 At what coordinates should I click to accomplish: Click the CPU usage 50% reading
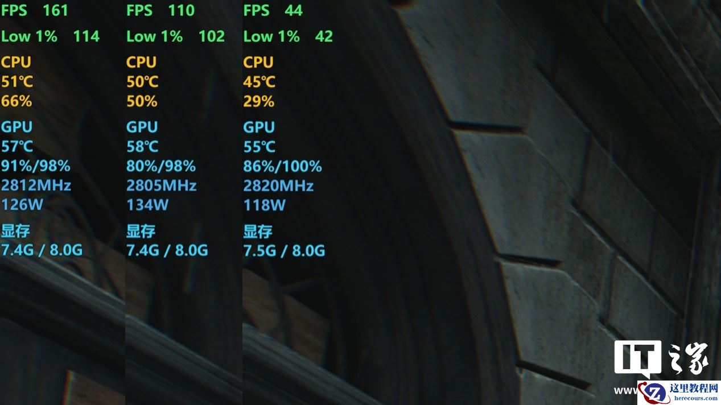point(142,101)
